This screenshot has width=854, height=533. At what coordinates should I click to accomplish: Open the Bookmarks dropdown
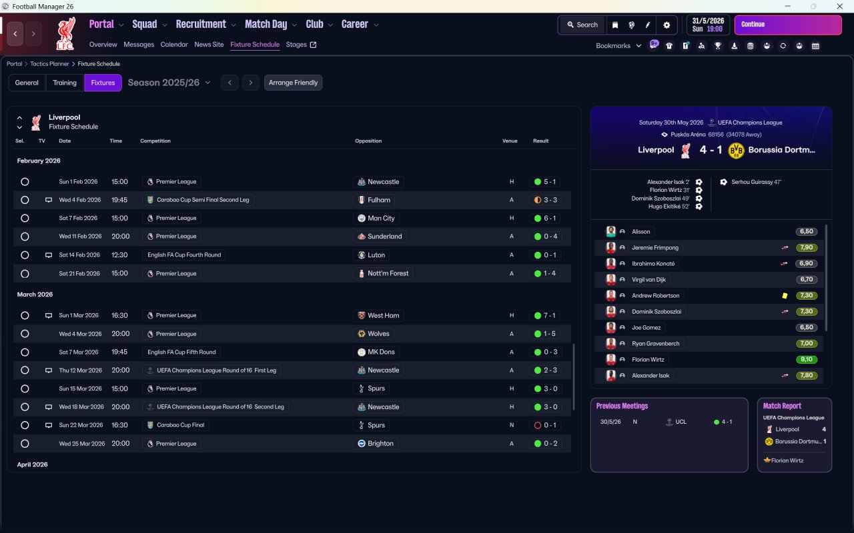pos(618,46)
